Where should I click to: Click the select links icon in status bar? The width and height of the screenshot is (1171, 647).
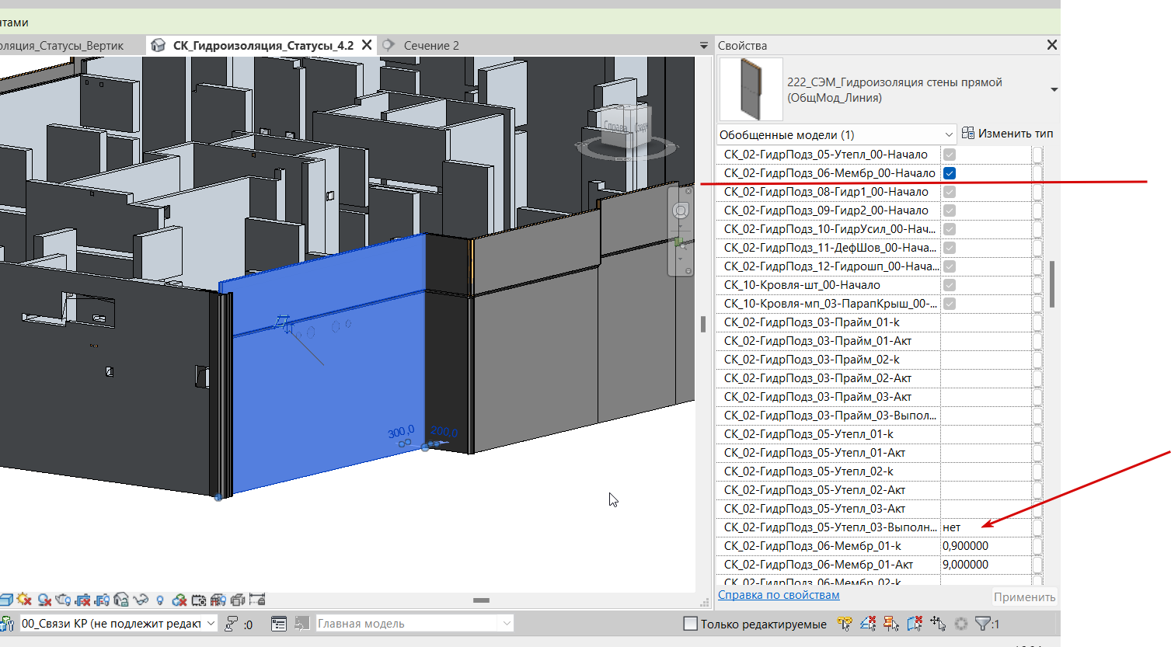click(845, 623)
